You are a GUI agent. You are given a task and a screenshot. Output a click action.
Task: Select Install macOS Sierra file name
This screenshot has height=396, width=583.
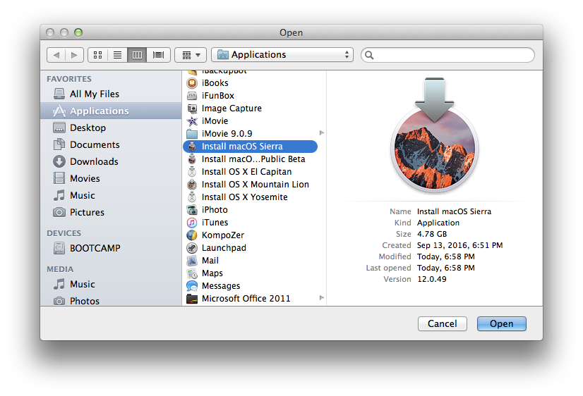pos(242,147)
